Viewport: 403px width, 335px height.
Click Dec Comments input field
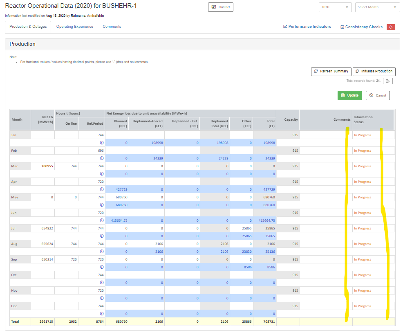[x=326, y=306]
